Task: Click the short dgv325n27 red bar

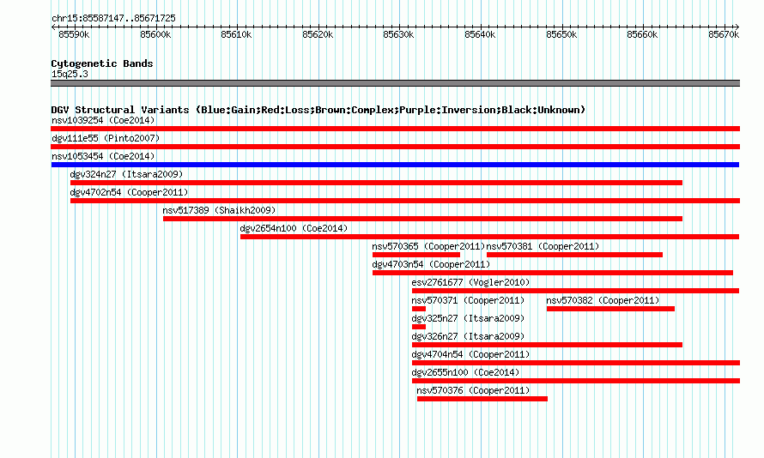Action: coord(419,327)
